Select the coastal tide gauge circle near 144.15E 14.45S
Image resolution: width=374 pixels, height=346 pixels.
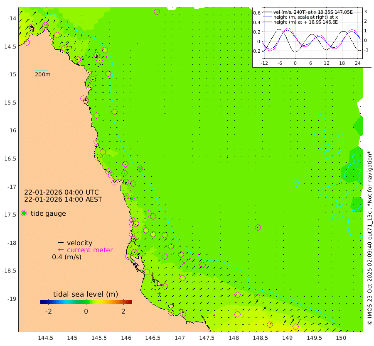point(27,43)
